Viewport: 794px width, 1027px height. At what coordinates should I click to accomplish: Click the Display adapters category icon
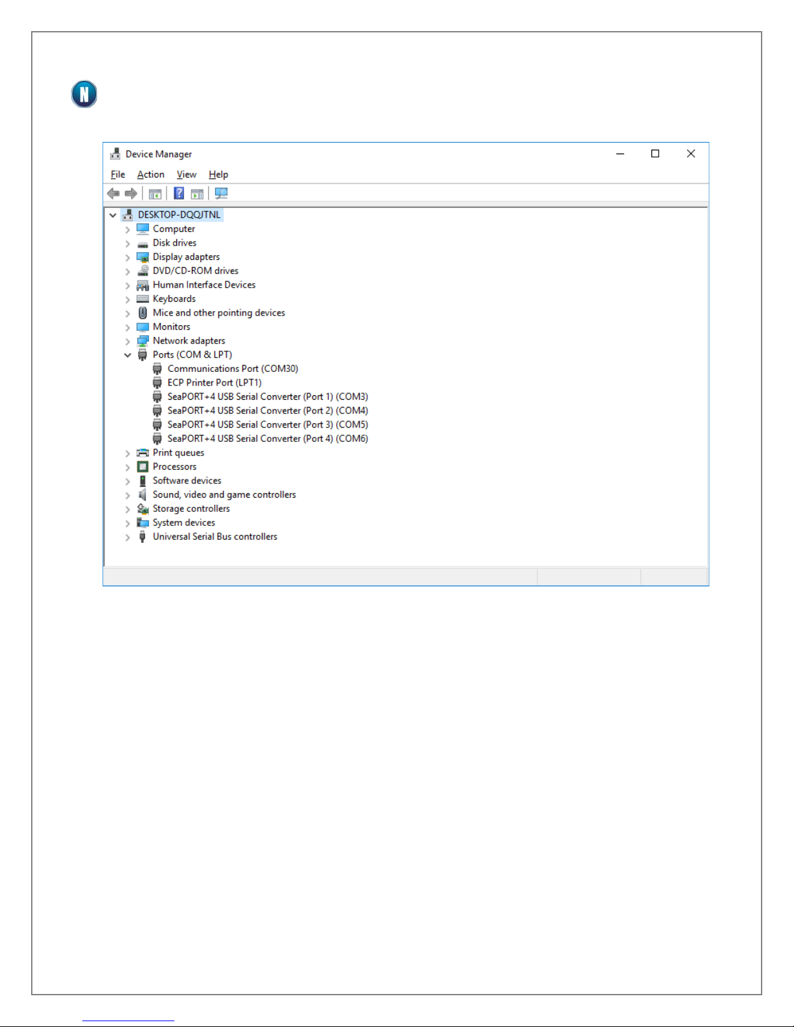[143, 257]
